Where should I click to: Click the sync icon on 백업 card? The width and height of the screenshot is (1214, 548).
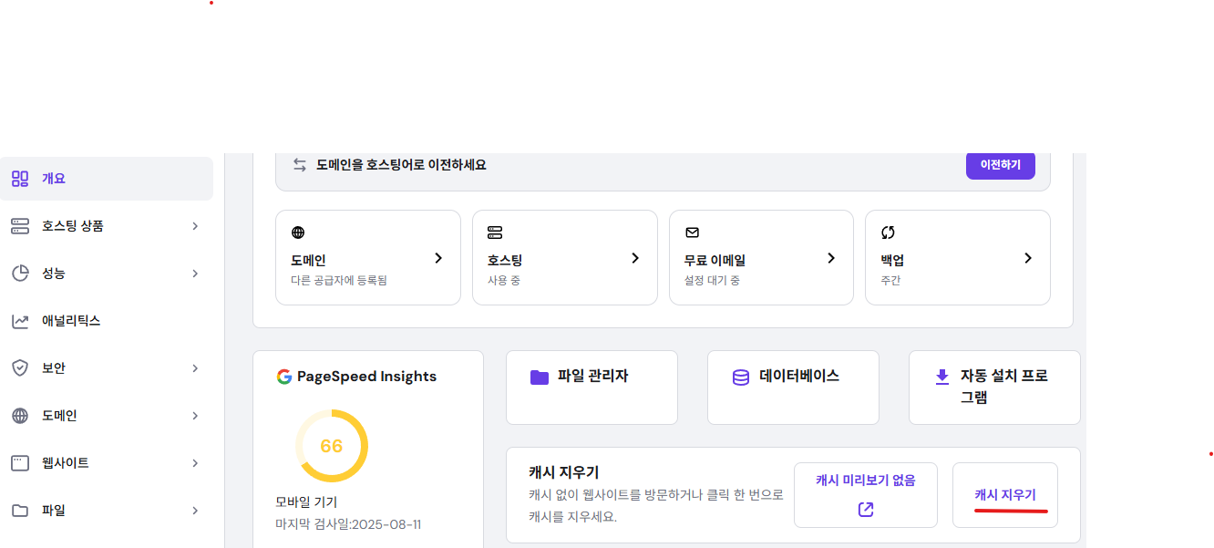point(888,233)
